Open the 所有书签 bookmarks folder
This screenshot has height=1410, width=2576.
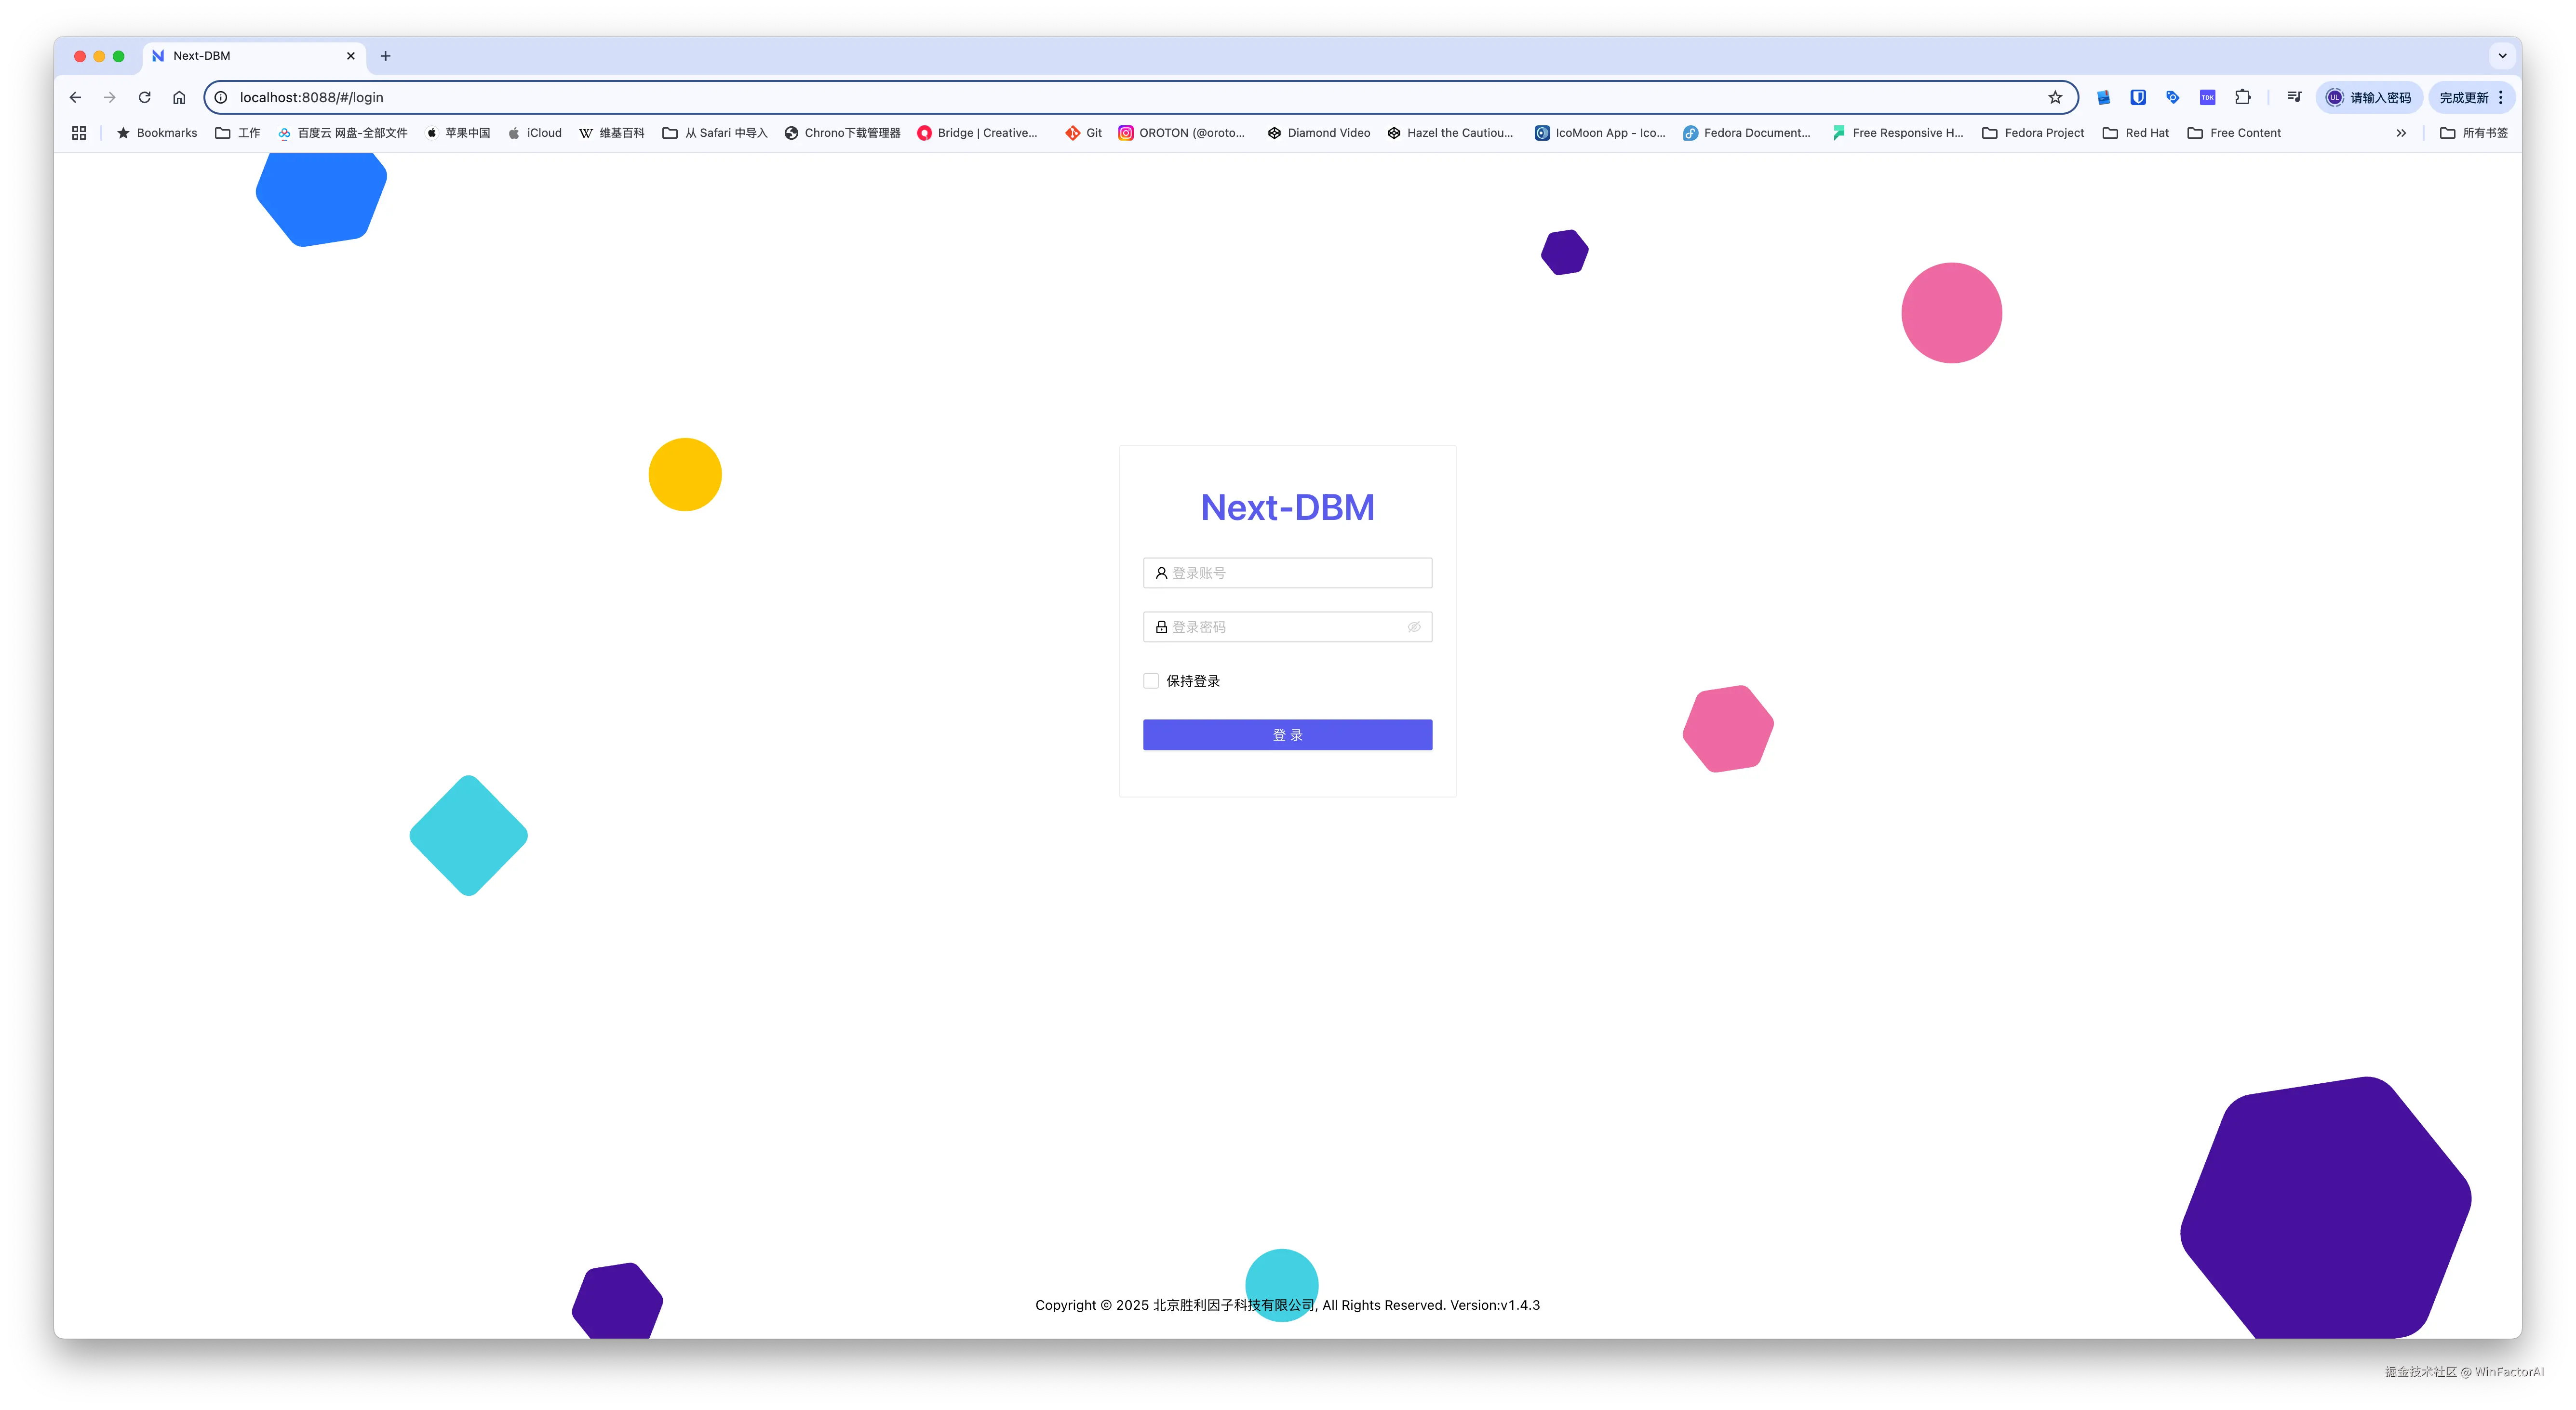click(x=2476, y=132)
